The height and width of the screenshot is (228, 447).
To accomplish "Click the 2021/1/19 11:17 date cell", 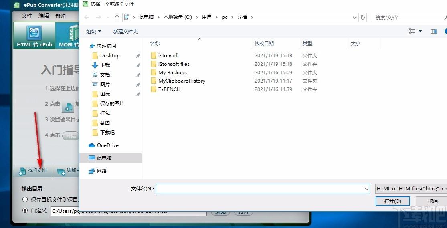I will click(x=273, y=81).
